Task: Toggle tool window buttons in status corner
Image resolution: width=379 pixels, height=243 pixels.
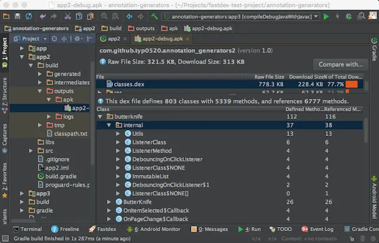Action: pyautogui.click(x=5, y=238)
